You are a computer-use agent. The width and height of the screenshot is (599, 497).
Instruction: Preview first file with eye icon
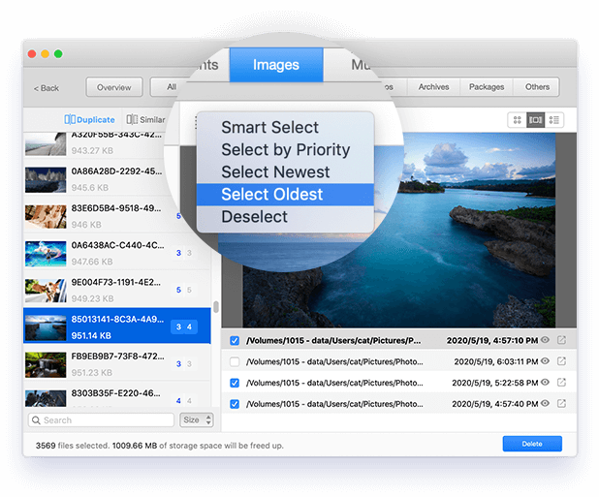coord(545,340)
